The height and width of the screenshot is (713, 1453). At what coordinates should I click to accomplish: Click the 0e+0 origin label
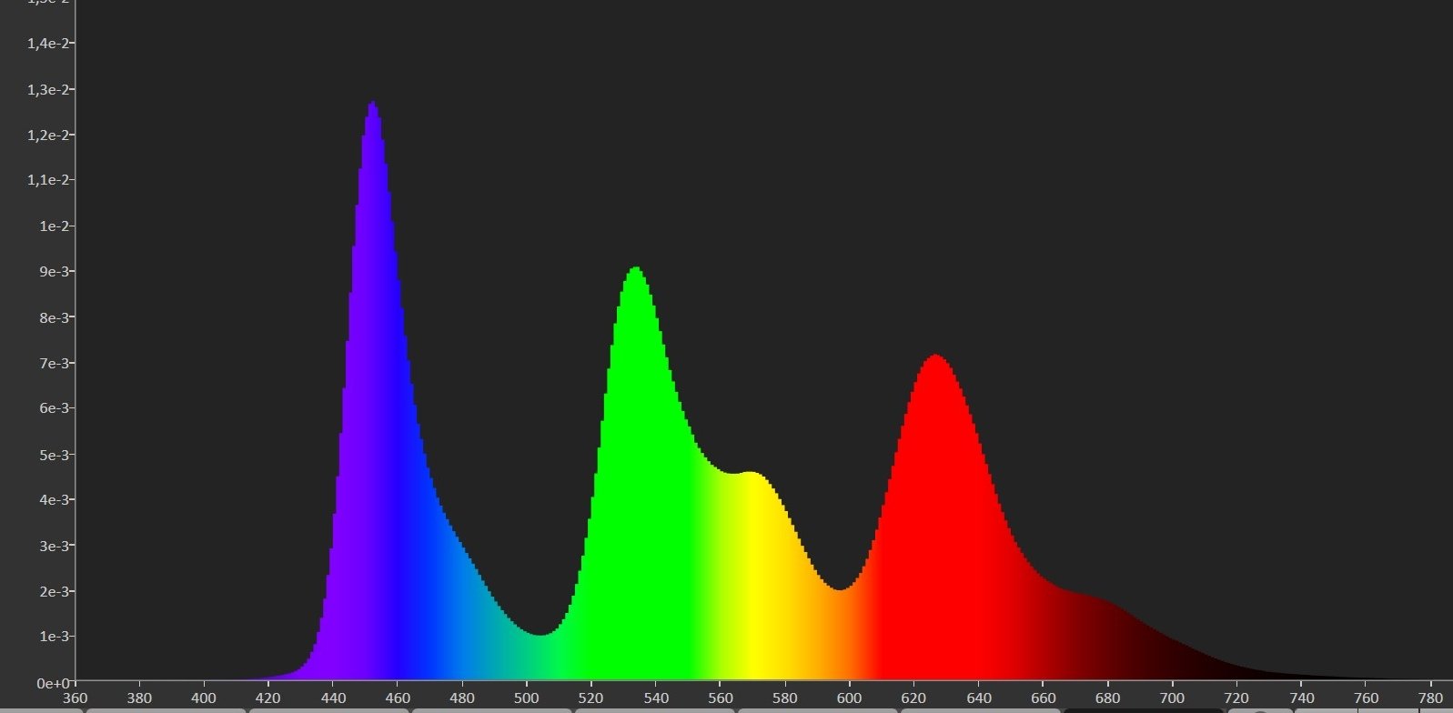54,682
